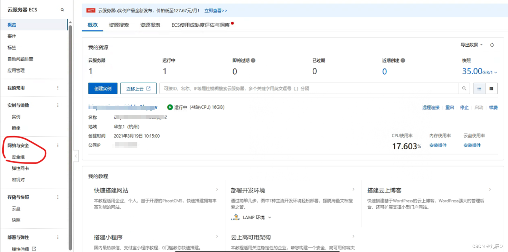Click the 迁移上云 button
508x252 pixels.
point(138,88)
